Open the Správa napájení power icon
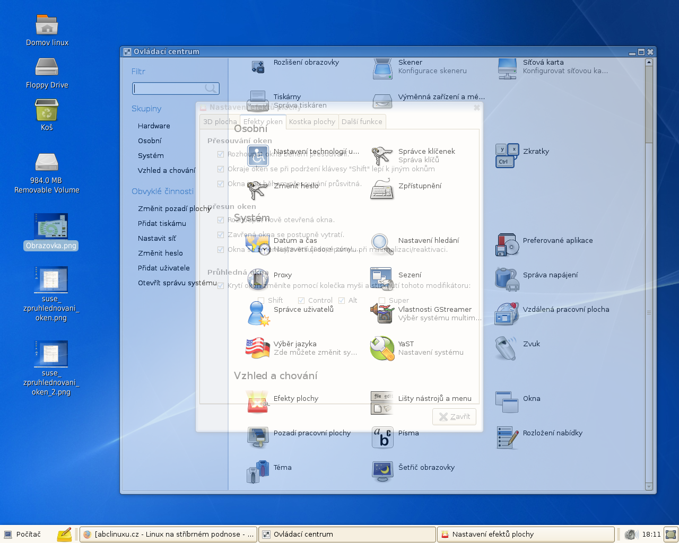The height and width of the screenshot is (543, 679). point(507,279)
